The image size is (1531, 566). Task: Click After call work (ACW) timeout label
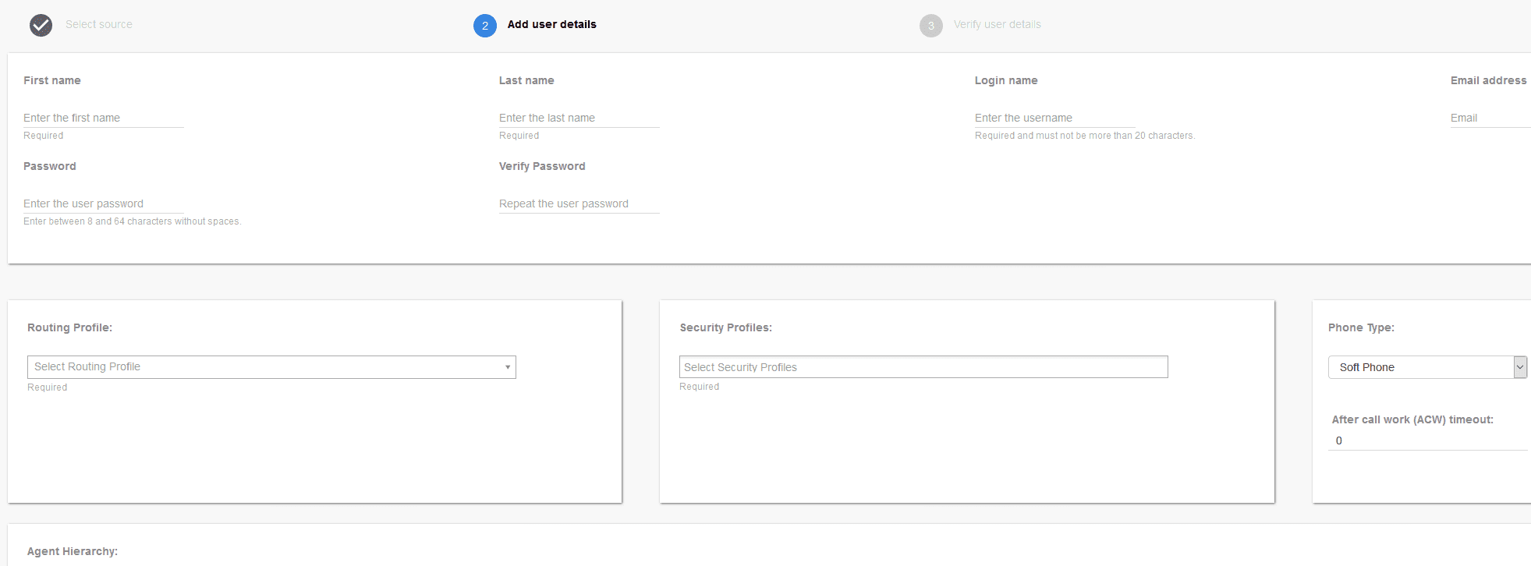1412,419
